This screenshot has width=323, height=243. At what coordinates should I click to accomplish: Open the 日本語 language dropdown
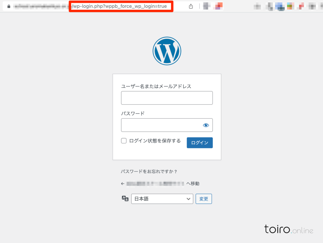[x=162, y=199]
